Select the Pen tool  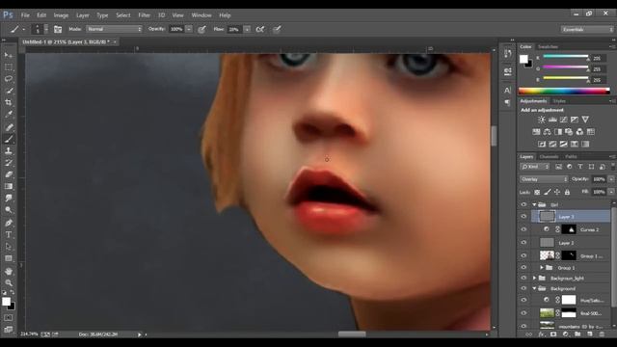9,223
